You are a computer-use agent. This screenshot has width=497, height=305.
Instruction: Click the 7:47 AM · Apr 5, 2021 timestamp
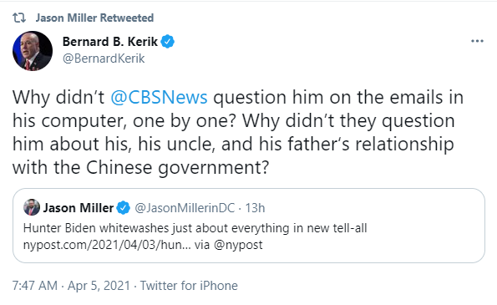[71, 285]
